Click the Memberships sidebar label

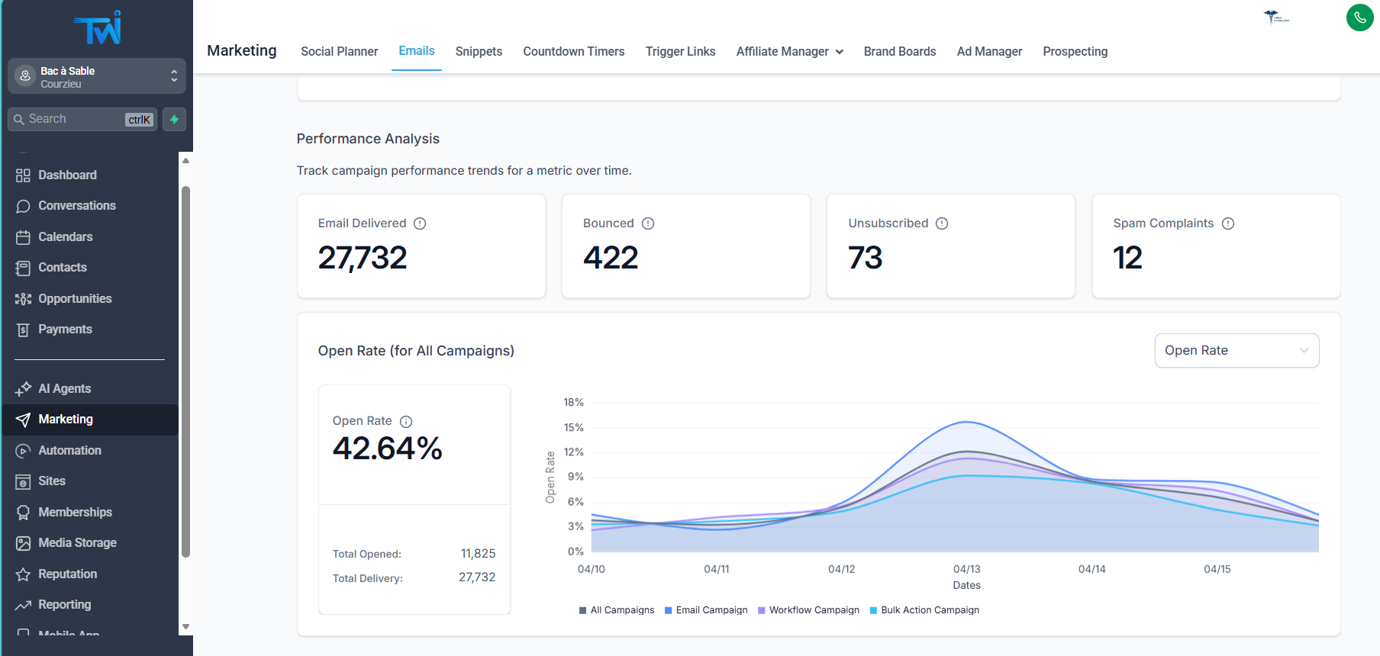coord(75,513)
